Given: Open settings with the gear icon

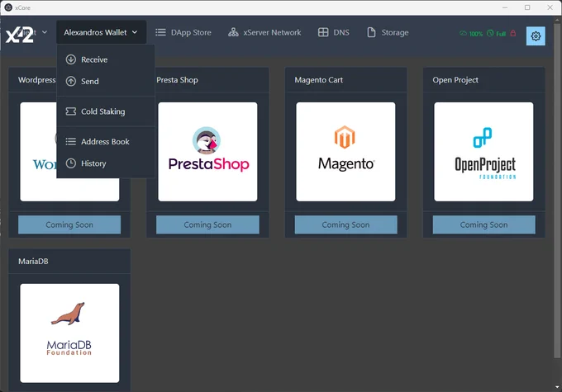Looking at the screenshot, I should click(x=536, y=35).
